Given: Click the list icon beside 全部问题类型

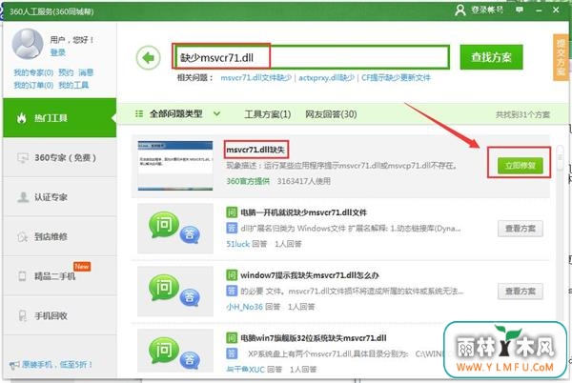Looking at the screenshot, I should click(x=139, y=113).
